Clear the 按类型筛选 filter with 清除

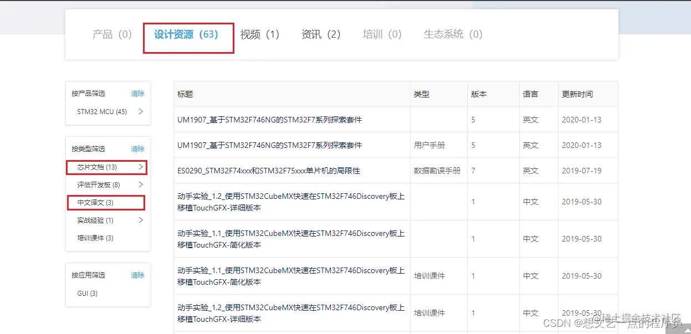[x=137, y=149]
